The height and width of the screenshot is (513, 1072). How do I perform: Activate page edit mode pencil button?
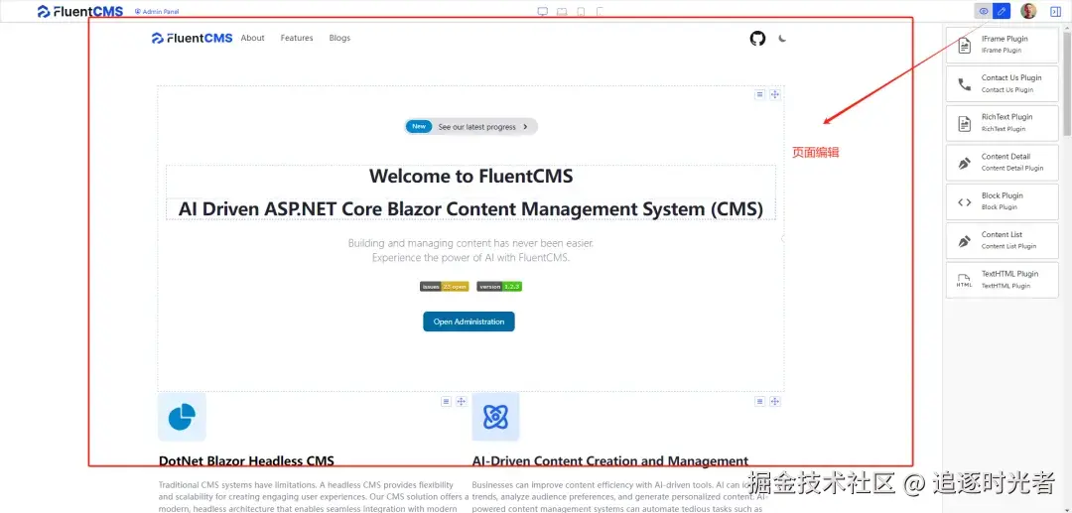click(1001, 11)
